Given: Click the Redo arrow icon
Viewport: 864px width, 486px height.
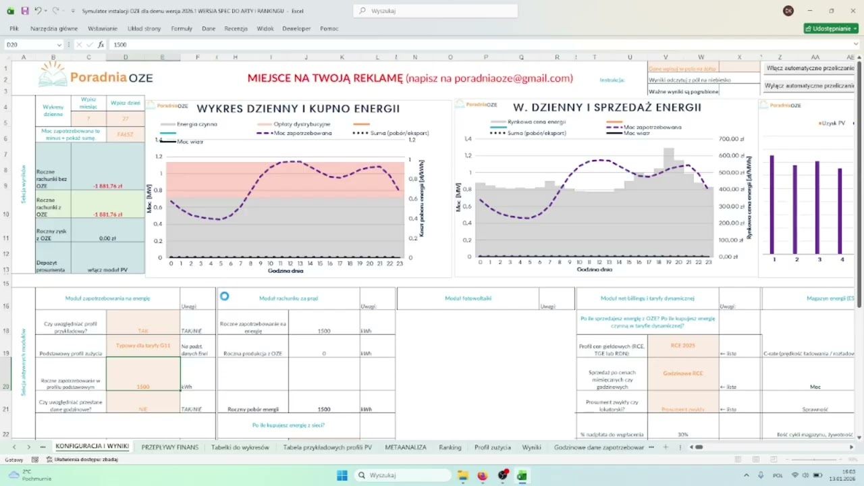Looking at the screenshot, I should pyautogui.click(x=55, y=11).
